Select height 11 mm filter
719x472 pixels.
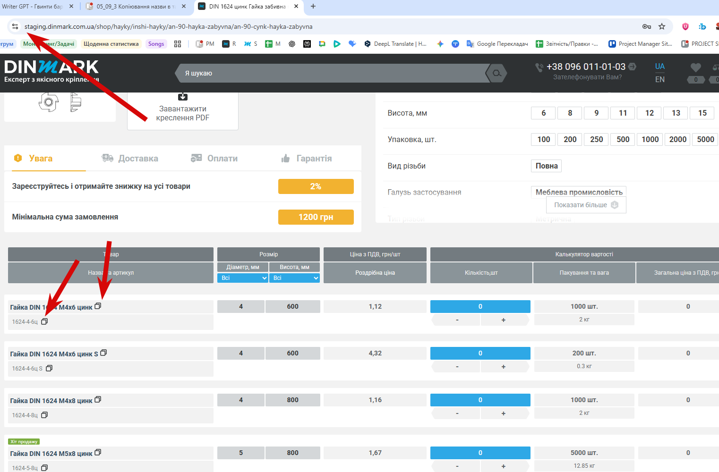click(623, 113)
